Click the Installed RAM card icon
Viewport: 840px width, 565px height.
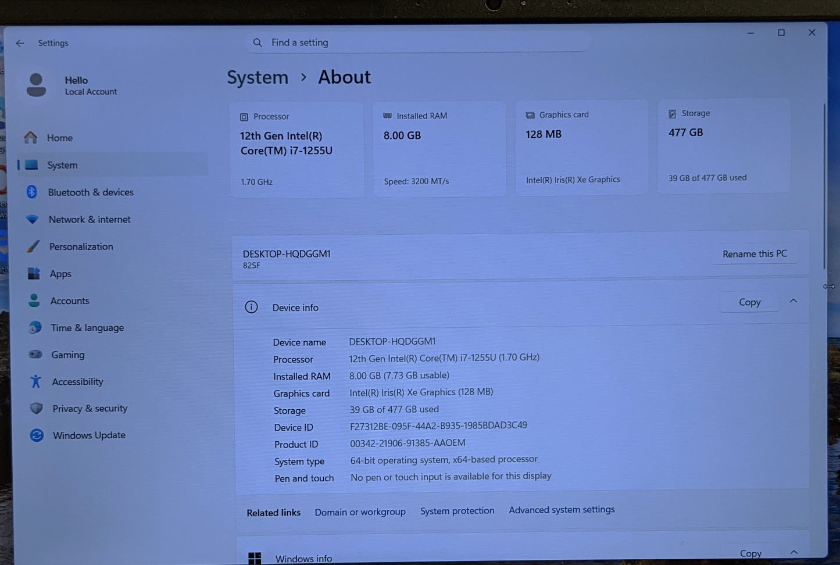point(387,116)
